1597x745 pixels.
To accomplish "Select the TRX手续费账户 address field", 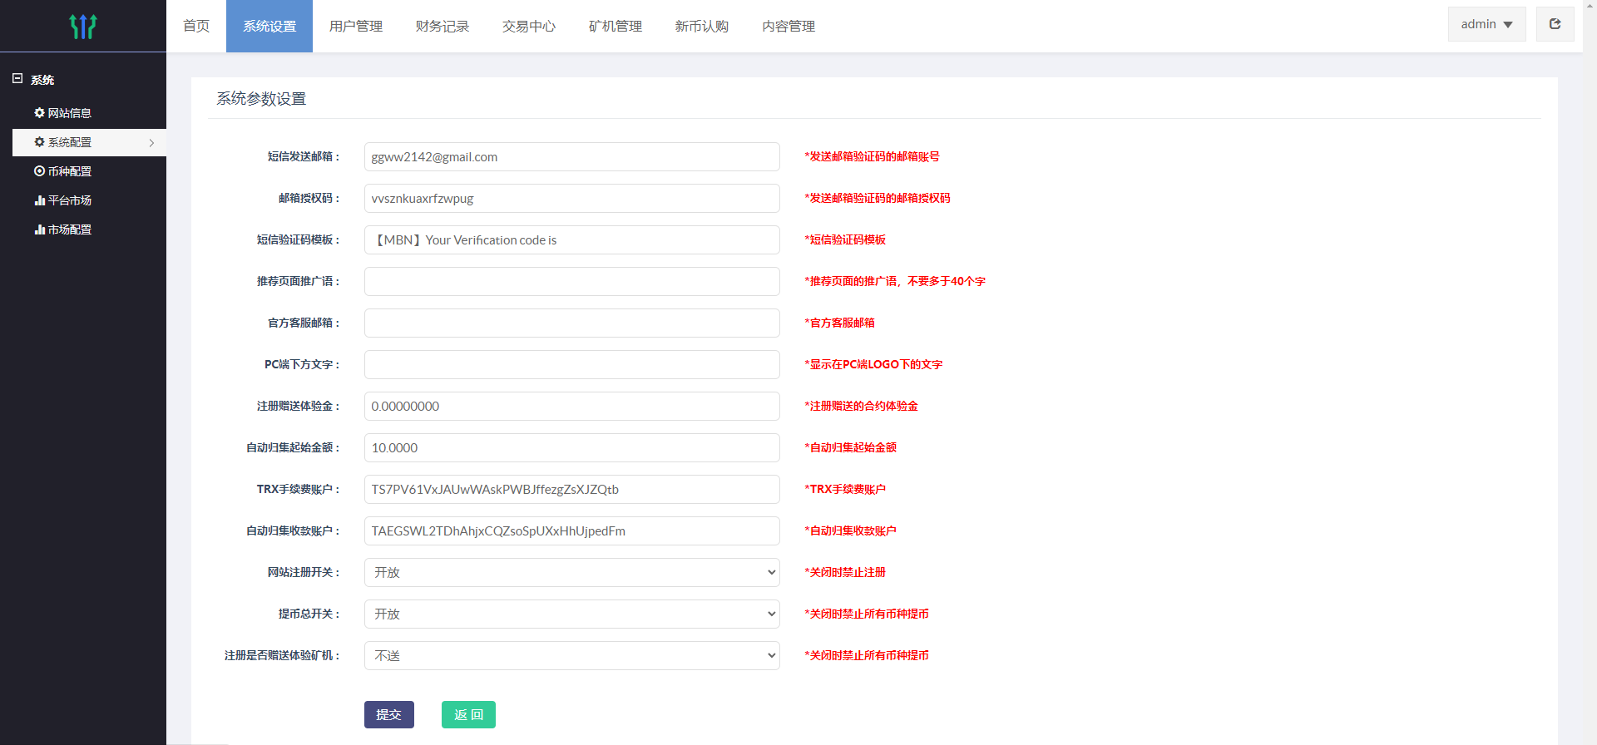I will tap(571, 489).
